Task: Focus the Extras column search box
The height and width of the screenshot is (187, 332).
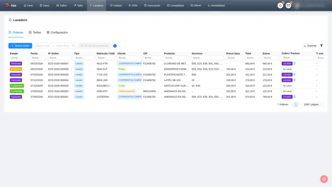Action: tap(271, 58)
